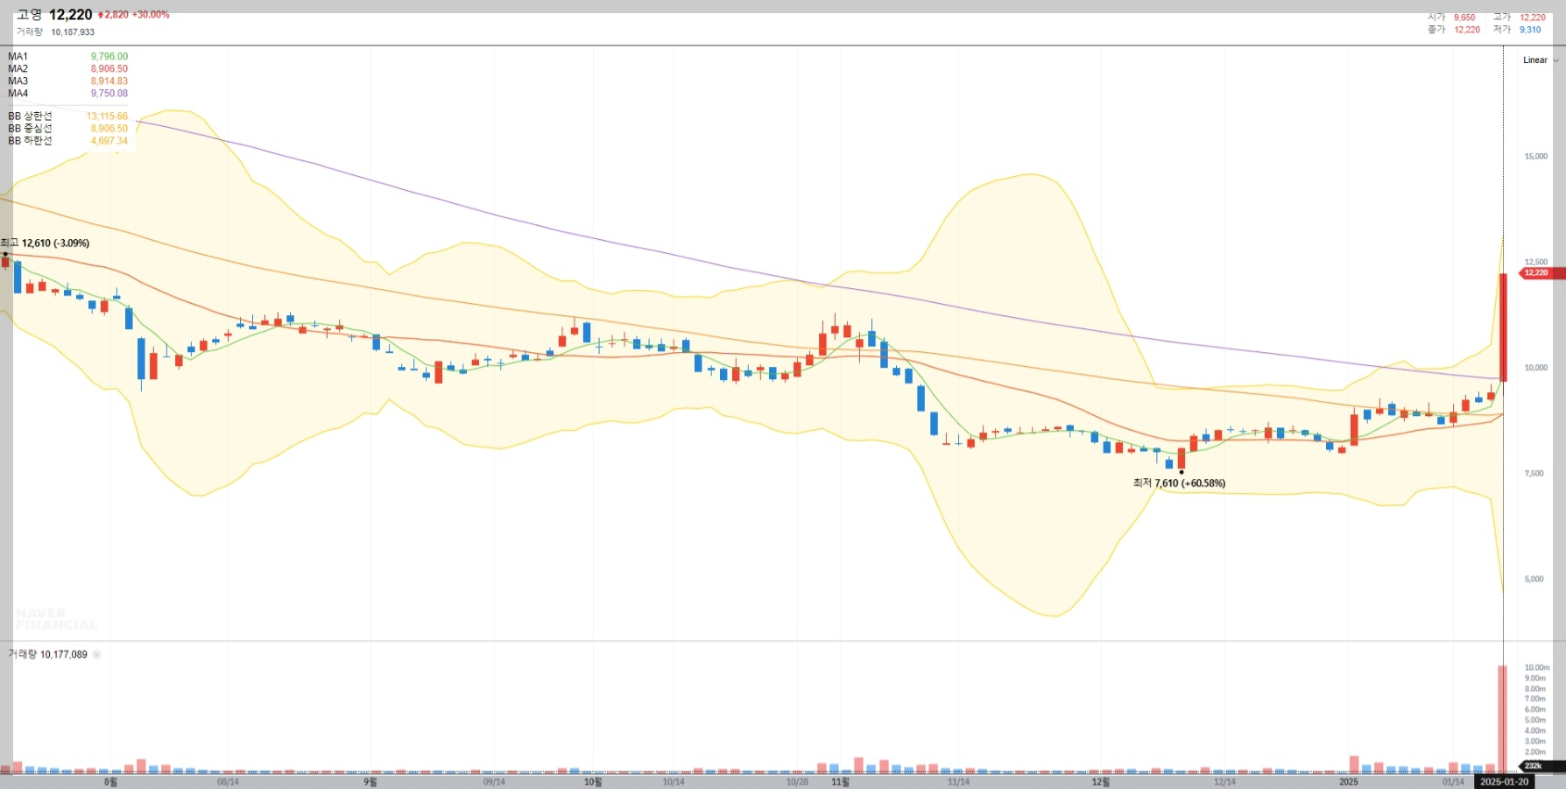Click the 09/14 date label on time axis
This screenshot has height=789, width=1566.
494,782
